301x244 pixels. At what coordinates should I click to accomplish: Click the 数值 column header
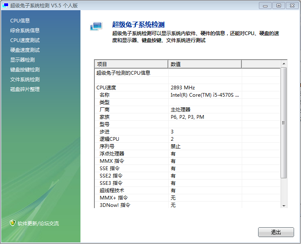click(204, 64)
